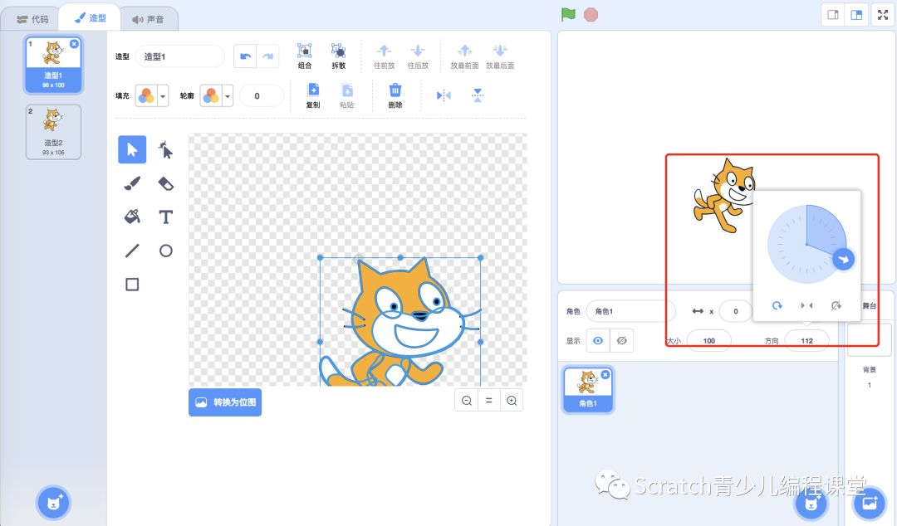Enable left-right rotation style in direction popup
897x526 pixels.
807,305
